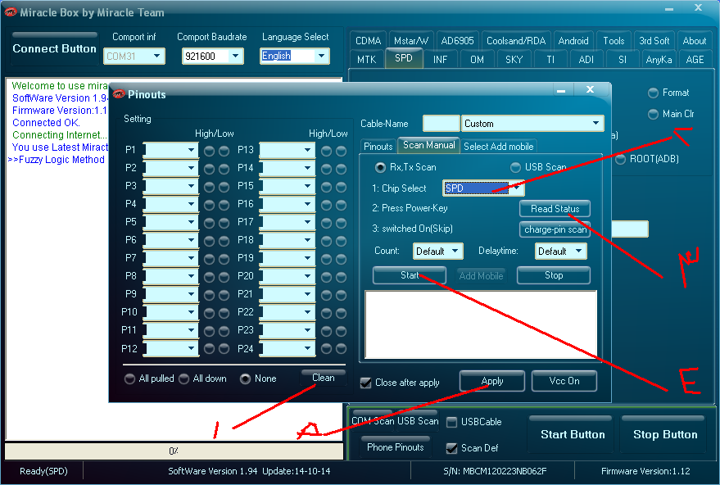
Task: Switch to the Coolsand/RDA tab
Action: [x=516, y=41]
